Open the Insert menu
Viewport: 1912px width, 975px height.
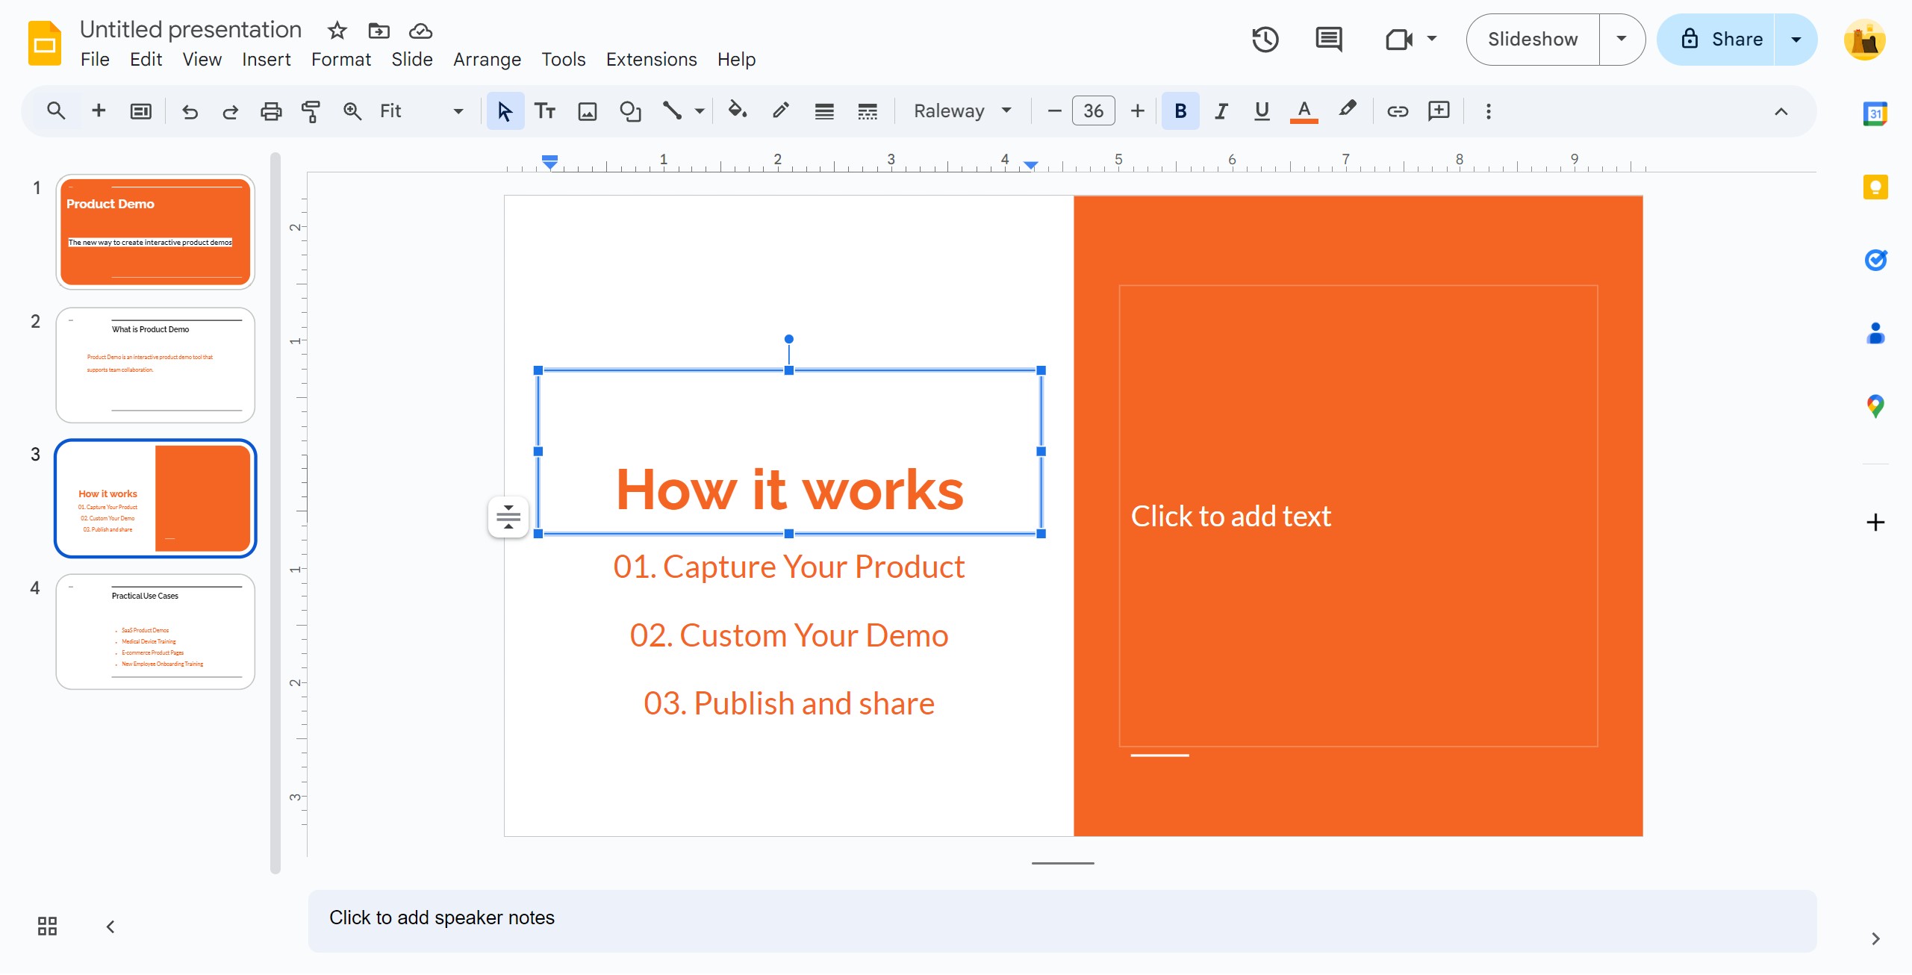(266, 59)
